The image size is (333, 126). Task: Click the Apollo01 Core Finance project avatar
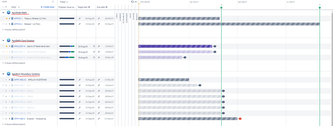[8, 40]
